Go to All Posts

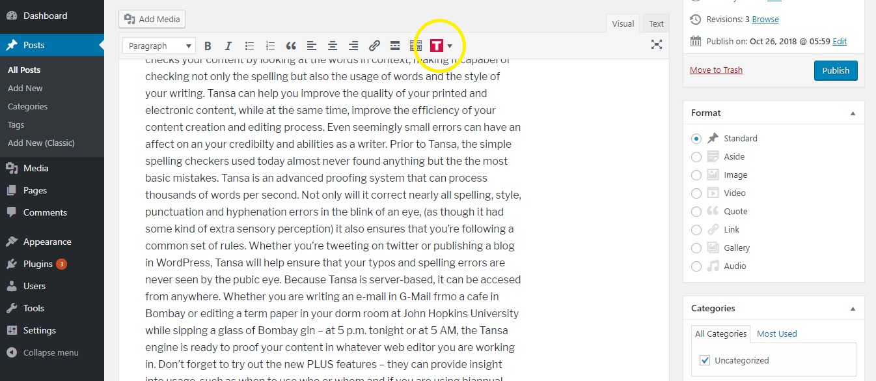[x=24, y=70]
